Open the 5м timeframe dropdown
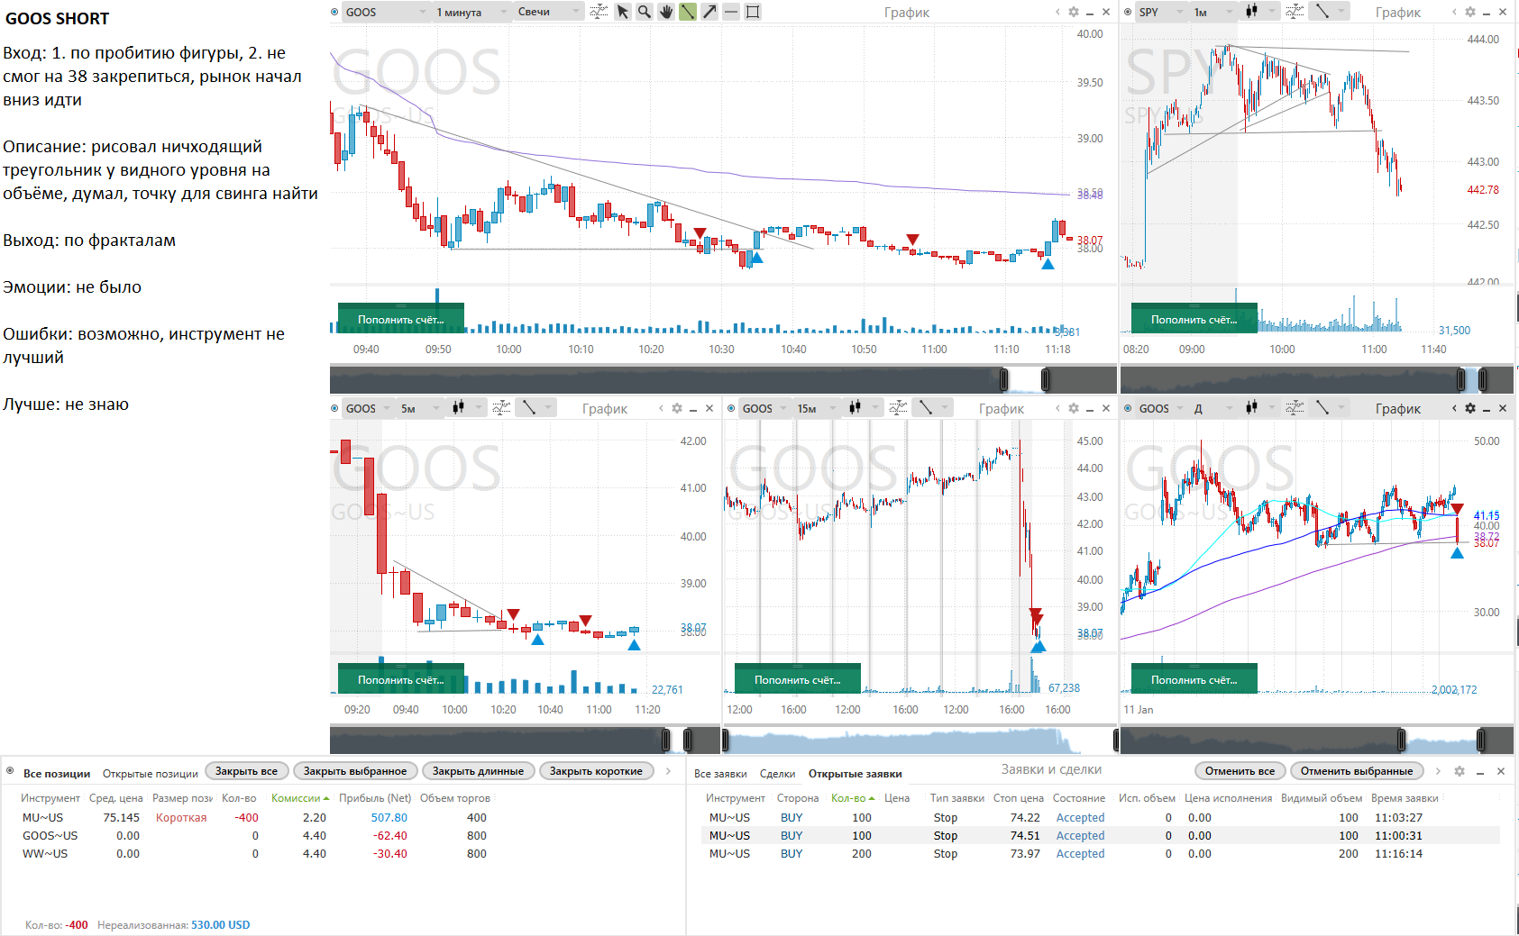1519x936 pixels. point(419,408)
